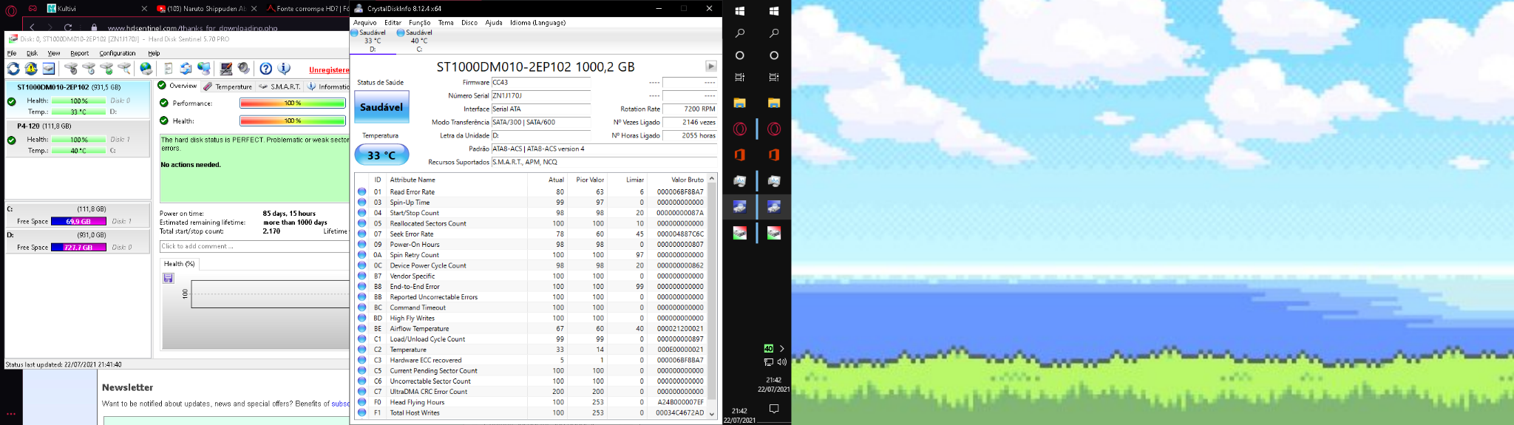Click the browser back arrow
This screenshot has width=1514, height=425.
pos(33,27)
